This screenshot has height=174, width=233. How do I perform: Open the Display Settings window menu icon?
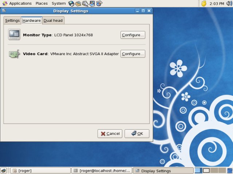pos(4,11)
